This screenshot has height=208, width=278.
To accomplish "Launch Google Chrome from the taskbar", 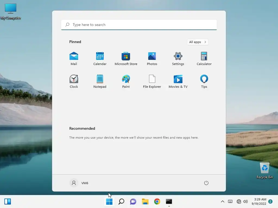I will click(x=157, y=201).
